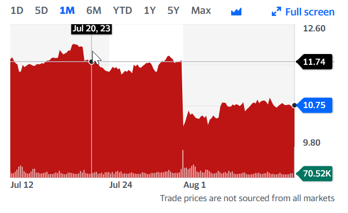Show the YTD chart range
The image size is (348, 213).
pos(123,10)
